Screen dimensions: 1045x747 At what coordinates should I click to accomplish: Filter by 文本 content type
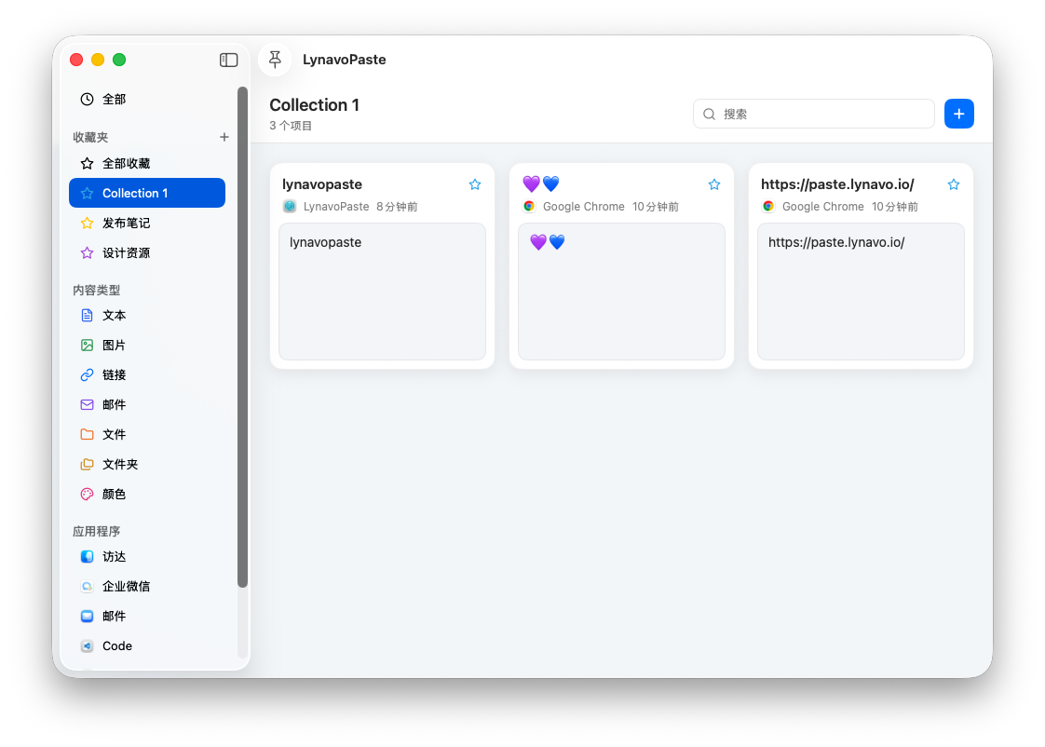click(147, 315)
